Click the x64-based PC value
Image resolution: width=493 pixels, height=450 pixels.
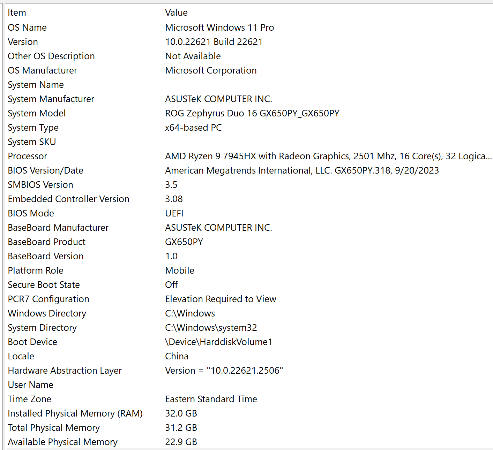click(x=193, y=128)
